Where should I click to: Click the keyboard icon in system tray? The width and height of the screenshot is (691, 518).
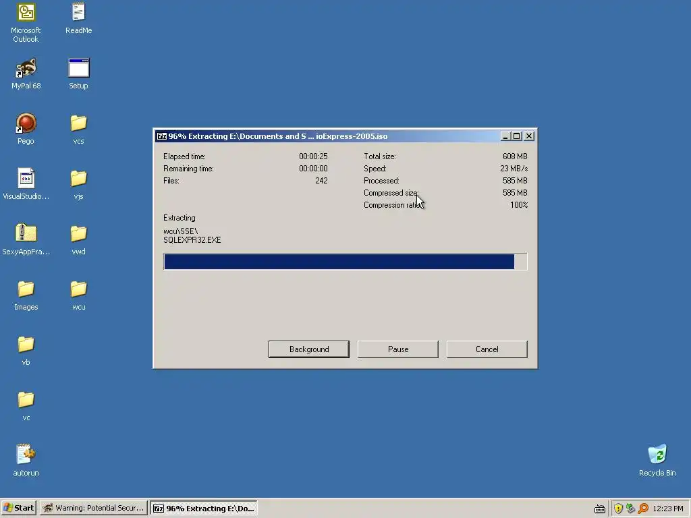[x=600, y=509]
